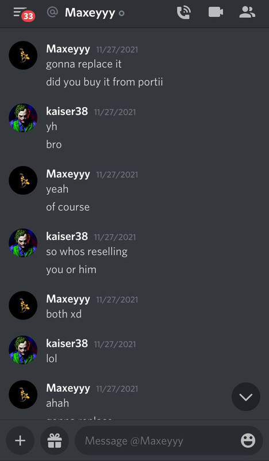This screenshot has width=269, height=461.
Task: Open Maxeyyy's avatar on the first message
Action: 23,55
